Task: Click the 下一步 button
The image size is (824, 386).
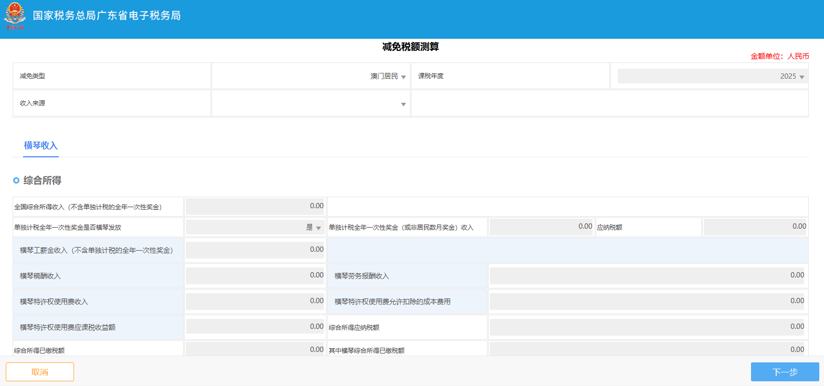Action: 785,372
